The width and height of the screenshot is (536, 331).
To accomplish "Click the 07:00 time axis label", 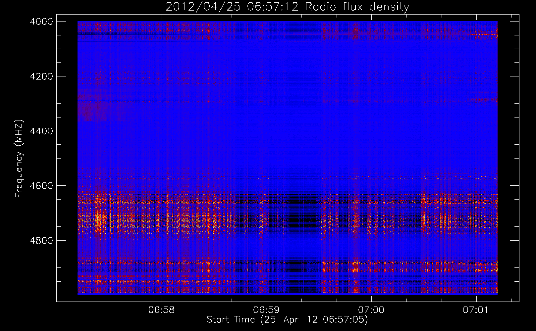I will point(371,310).
